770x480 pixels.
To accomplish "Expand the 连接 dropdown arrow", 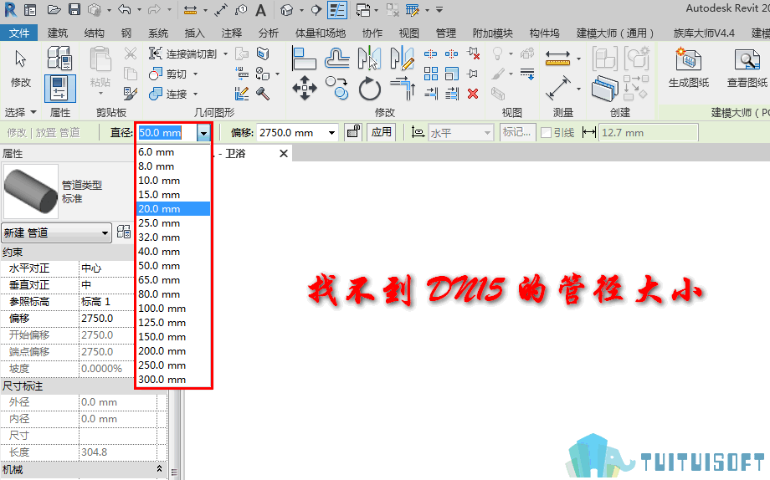I will pos(195,94).
